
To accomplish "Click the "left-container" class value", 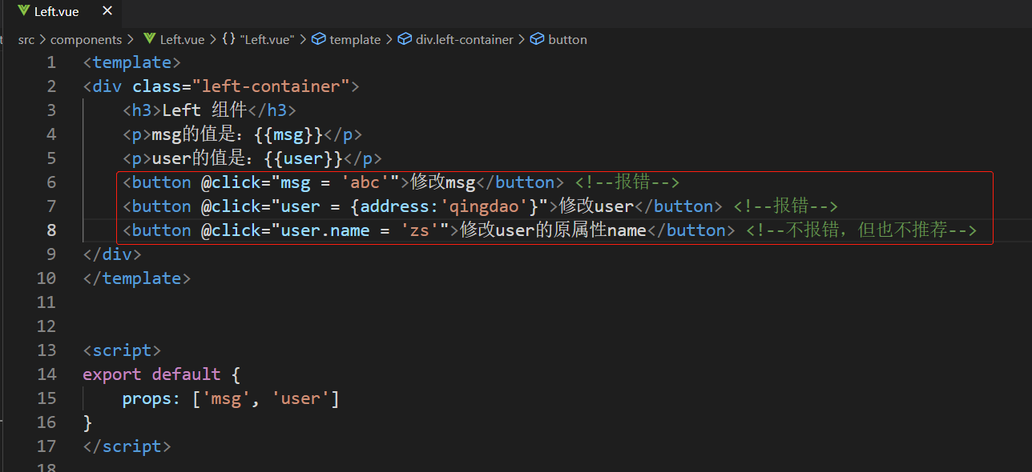I will [x=276, y=86].
